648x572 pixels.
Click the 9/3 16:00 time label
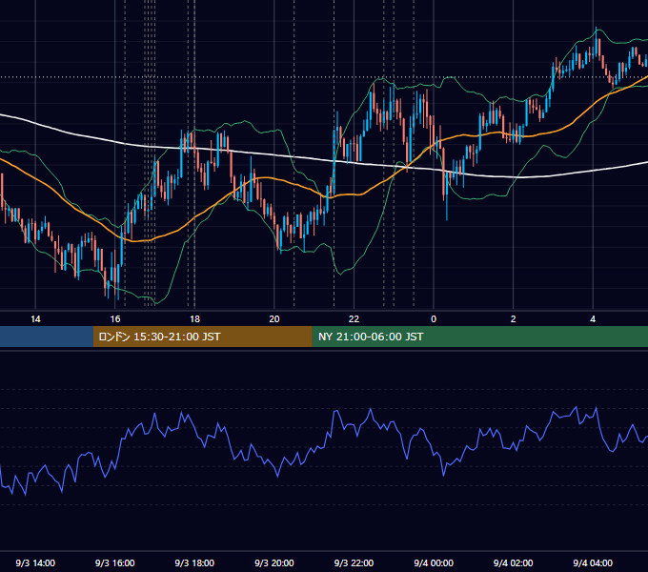(x=115, y=563)
